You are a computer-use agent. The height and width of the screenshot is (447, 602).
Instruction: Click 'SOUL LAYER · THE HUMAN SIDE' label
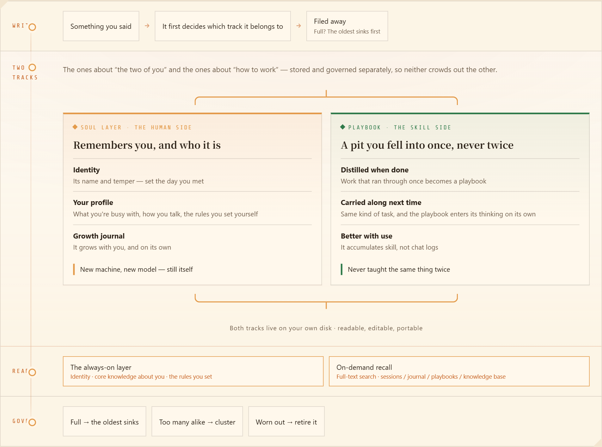click(x=136, y=127)
